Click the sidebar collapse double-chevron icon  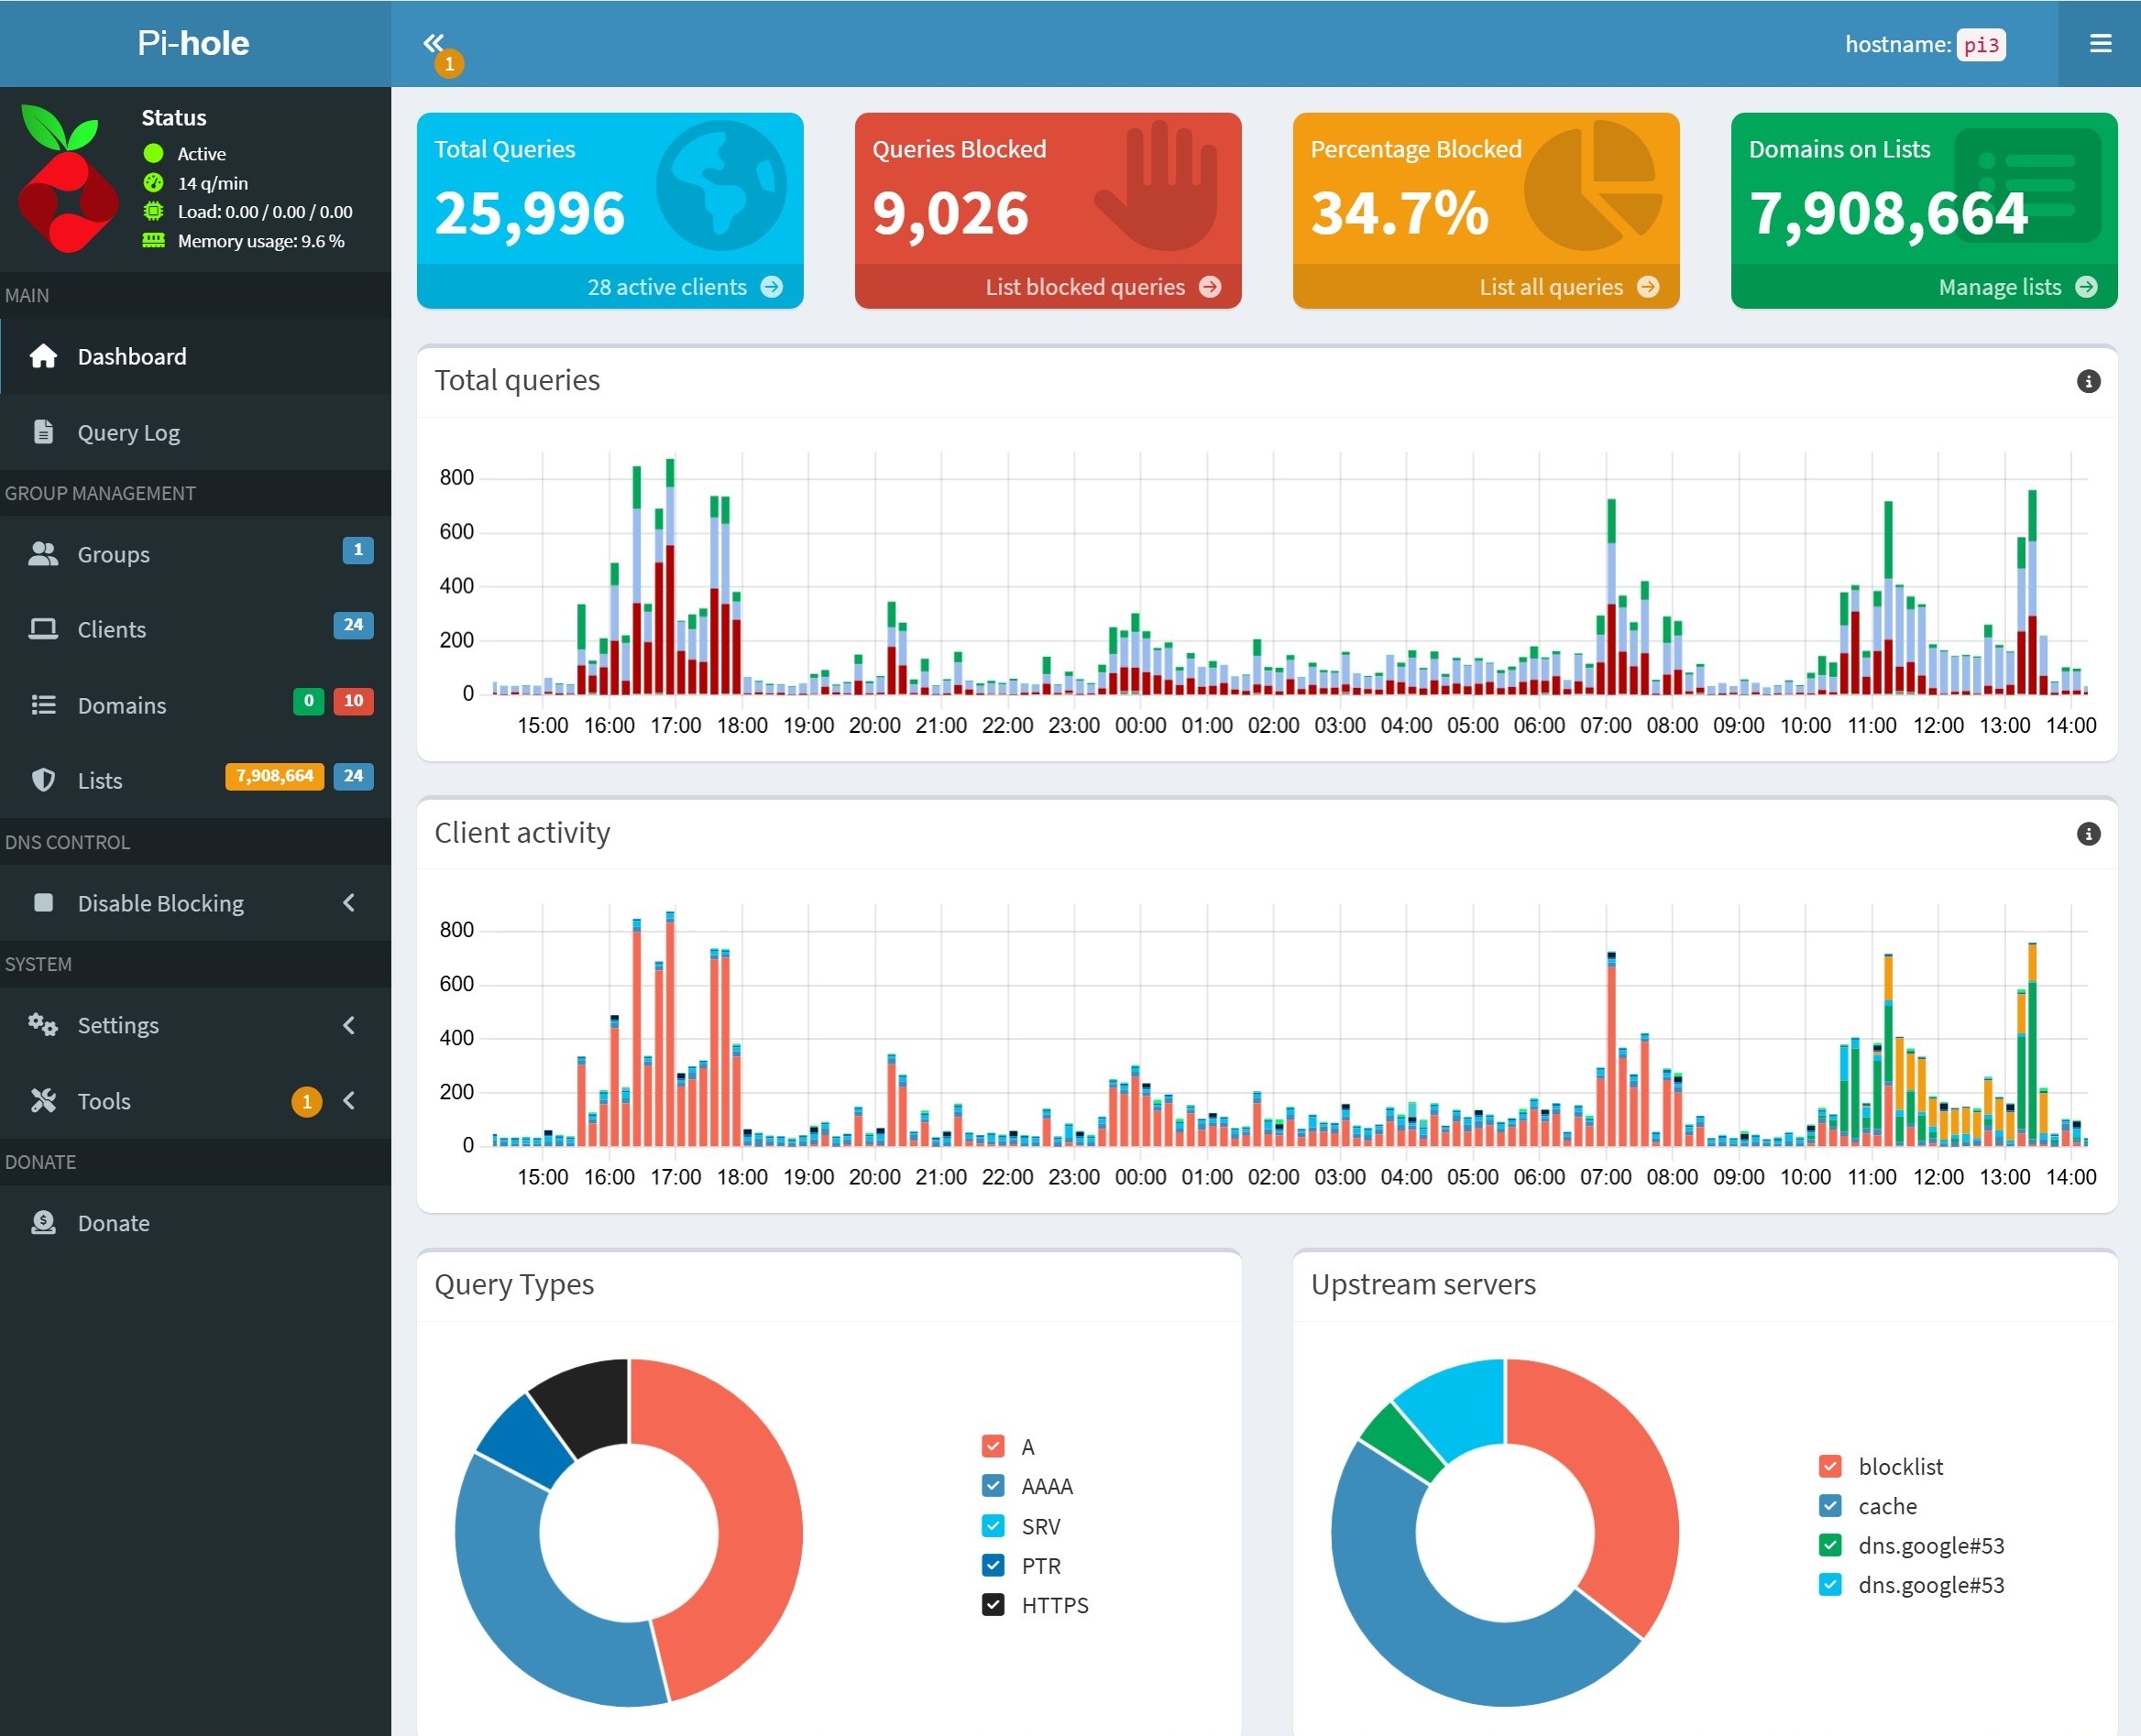click(x=433, y=43)
